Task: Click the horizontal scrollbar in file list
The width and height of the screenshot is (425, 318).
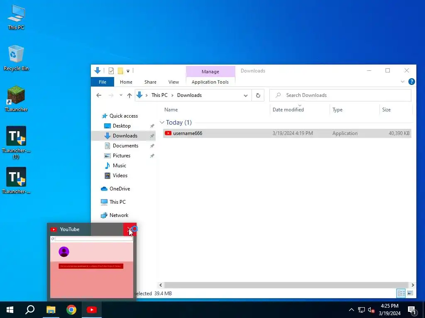Action: [x=286, y=285]
